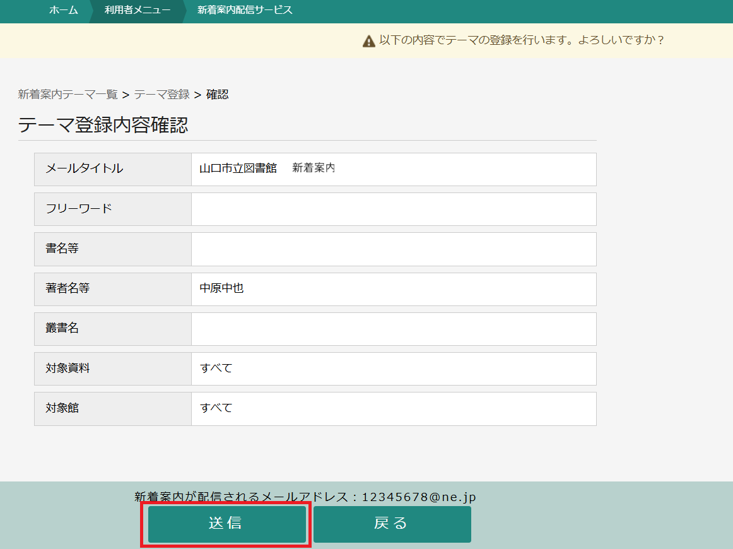Open 新着案内テーマ一覧 breadcrumb link

[x=67, y=95]
